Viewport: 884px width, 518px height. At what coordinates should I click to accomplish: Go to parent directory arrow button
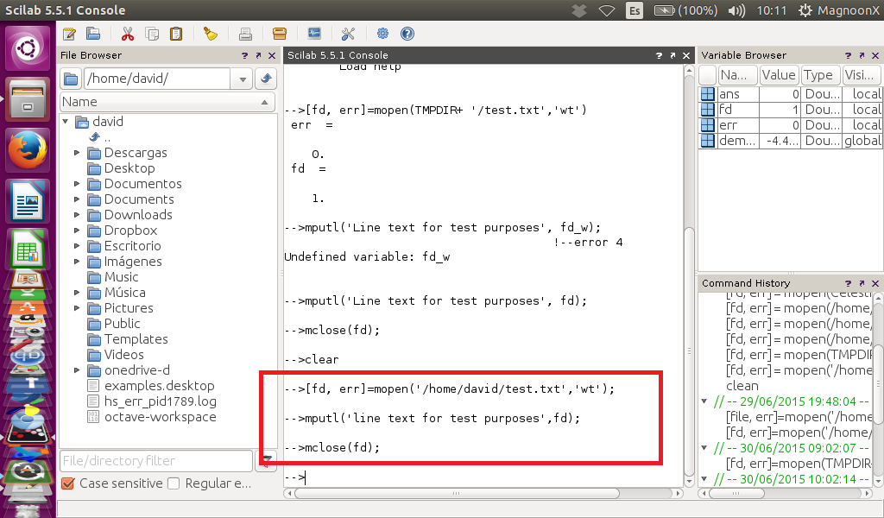(266, 79)
